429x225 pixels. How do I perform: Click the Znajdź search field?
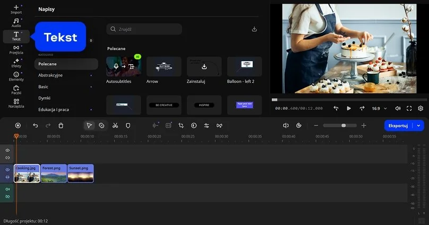tap(144, 29)
